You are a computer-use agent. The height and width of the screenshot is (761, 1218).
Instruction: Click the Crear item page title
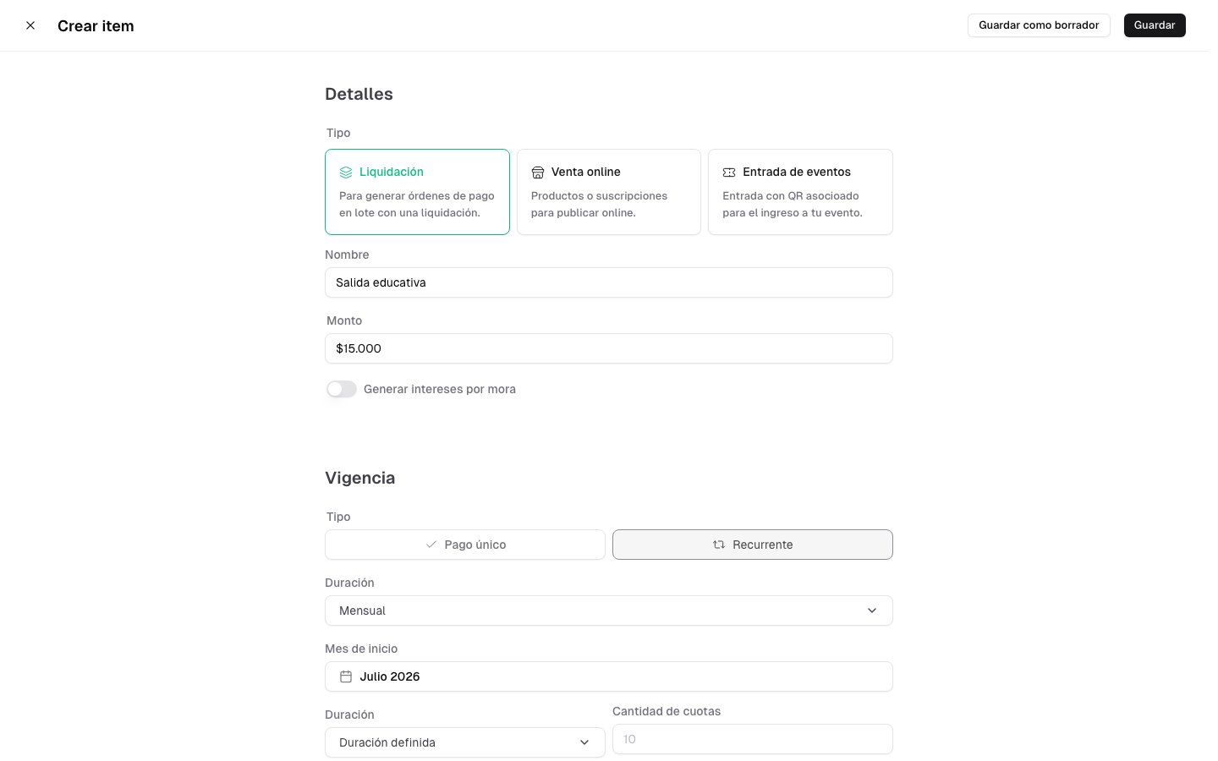[x=96, y=26]
